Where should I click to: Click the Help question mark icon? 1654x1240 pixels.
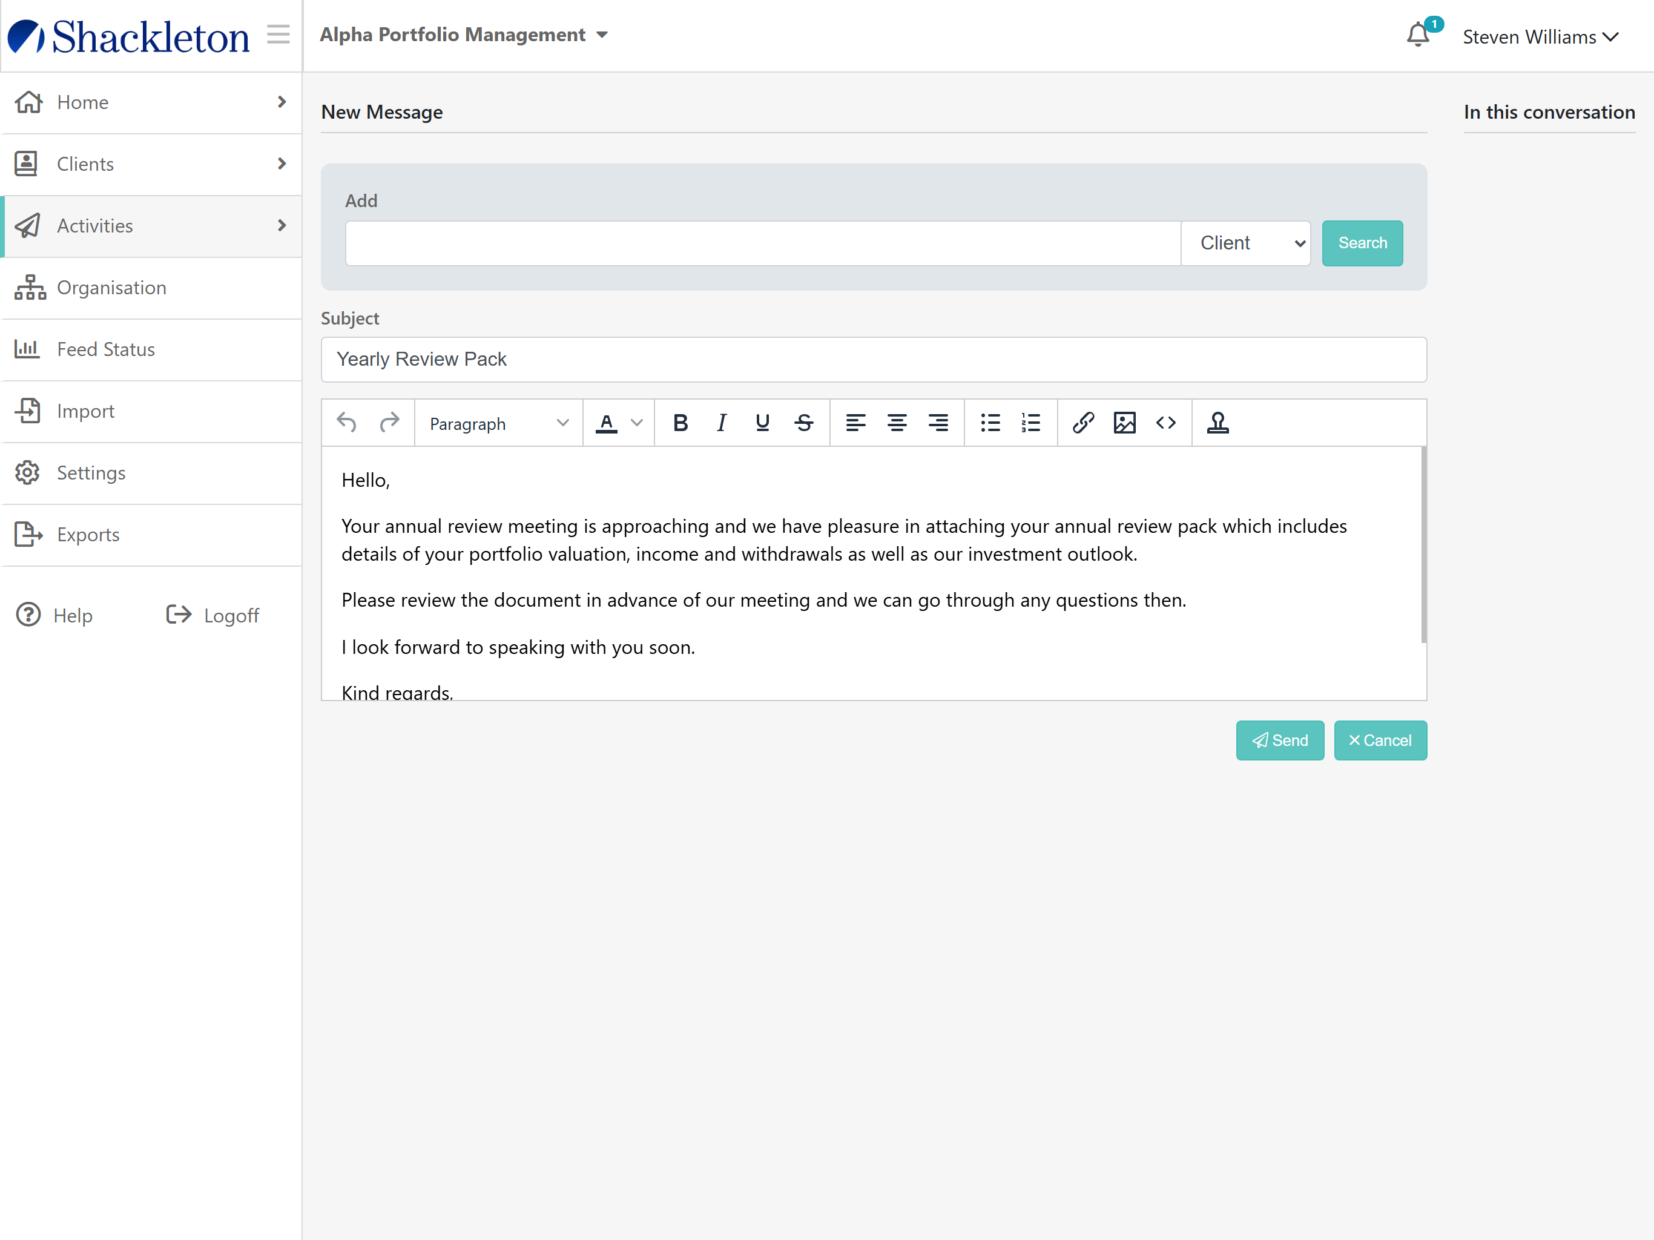[x=28, y=615]
